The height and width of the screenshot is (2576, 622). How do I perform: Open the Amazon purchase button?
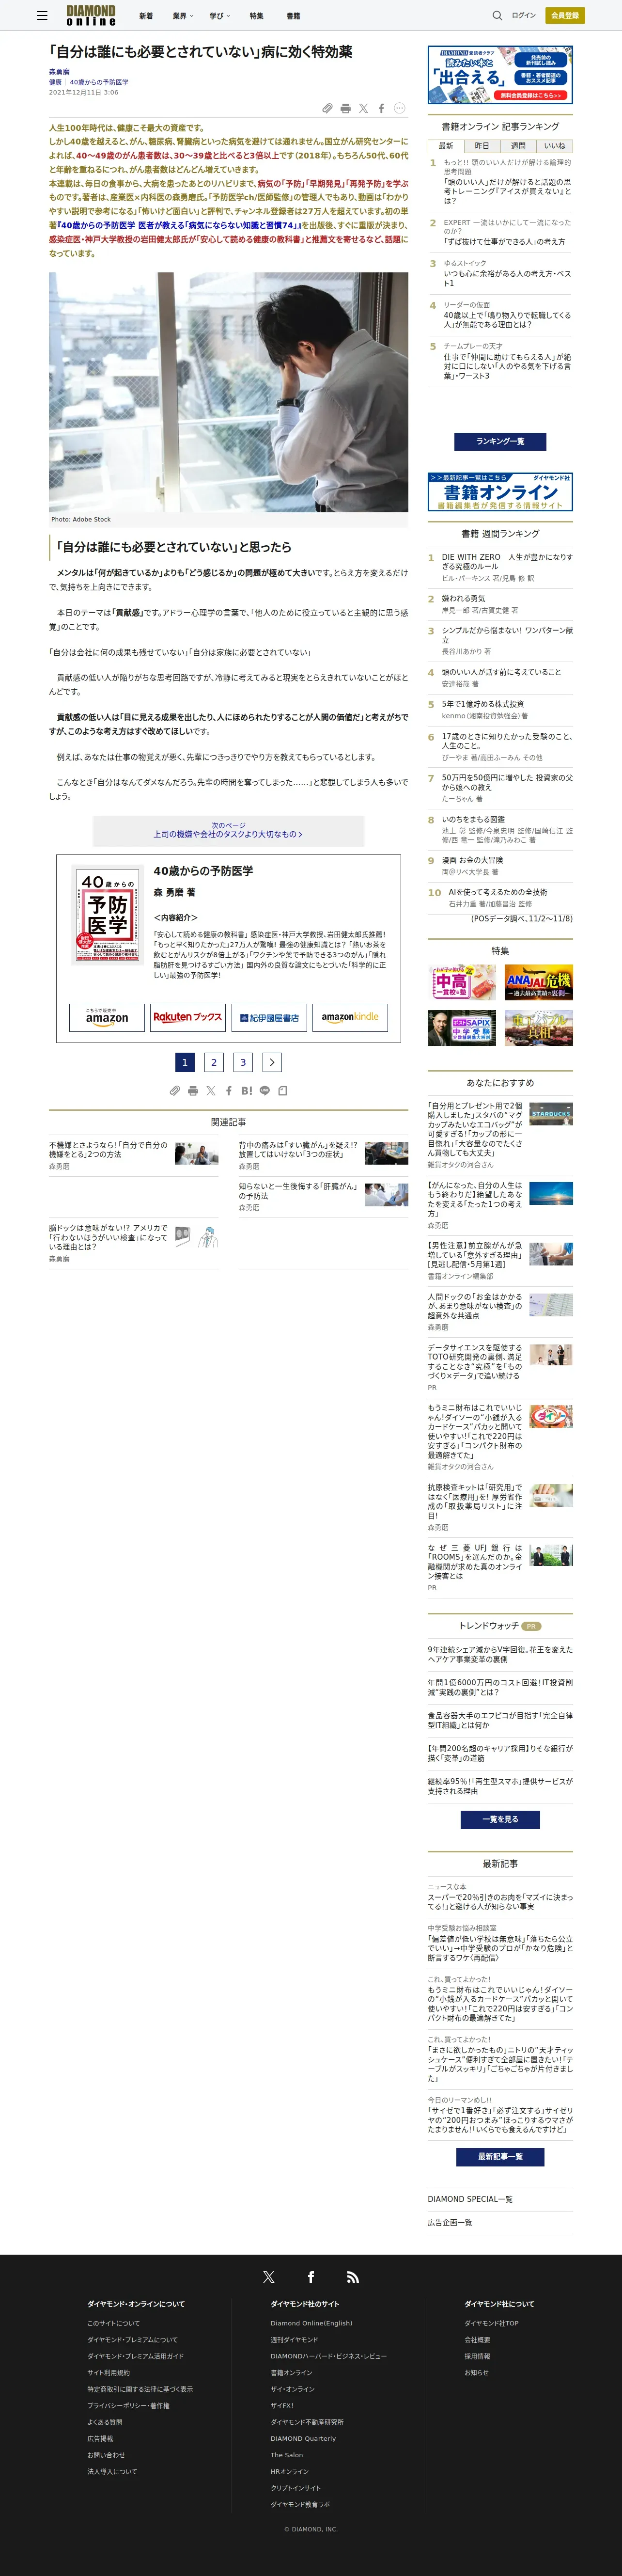pyautogui.click(x=107, y=1017)
